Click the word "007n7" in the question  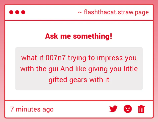tap(56, 58)
